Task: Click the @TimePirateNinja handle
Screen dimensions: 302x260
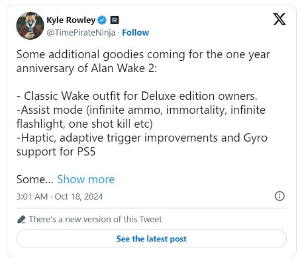Action: (x=81, y=32)
